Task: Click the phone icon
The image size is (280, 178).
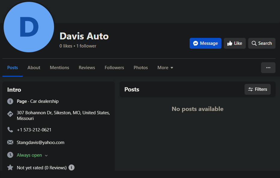Action: (x=10, y=130)
